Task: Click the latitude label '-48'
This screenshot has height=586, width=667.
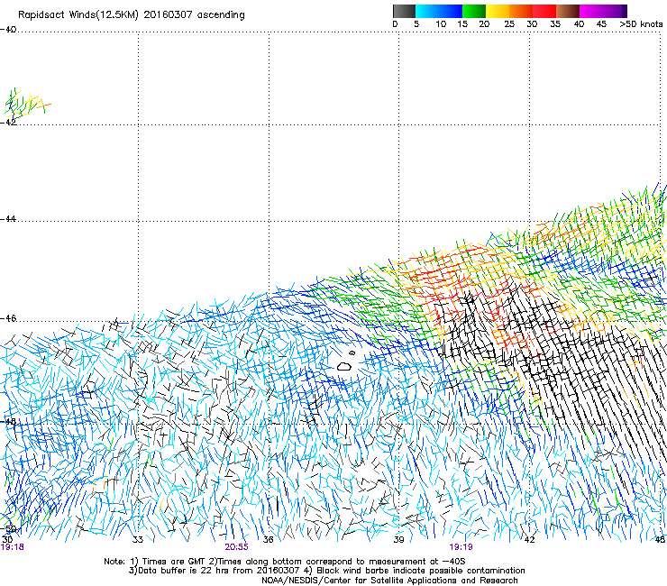Action: [8, 421]
